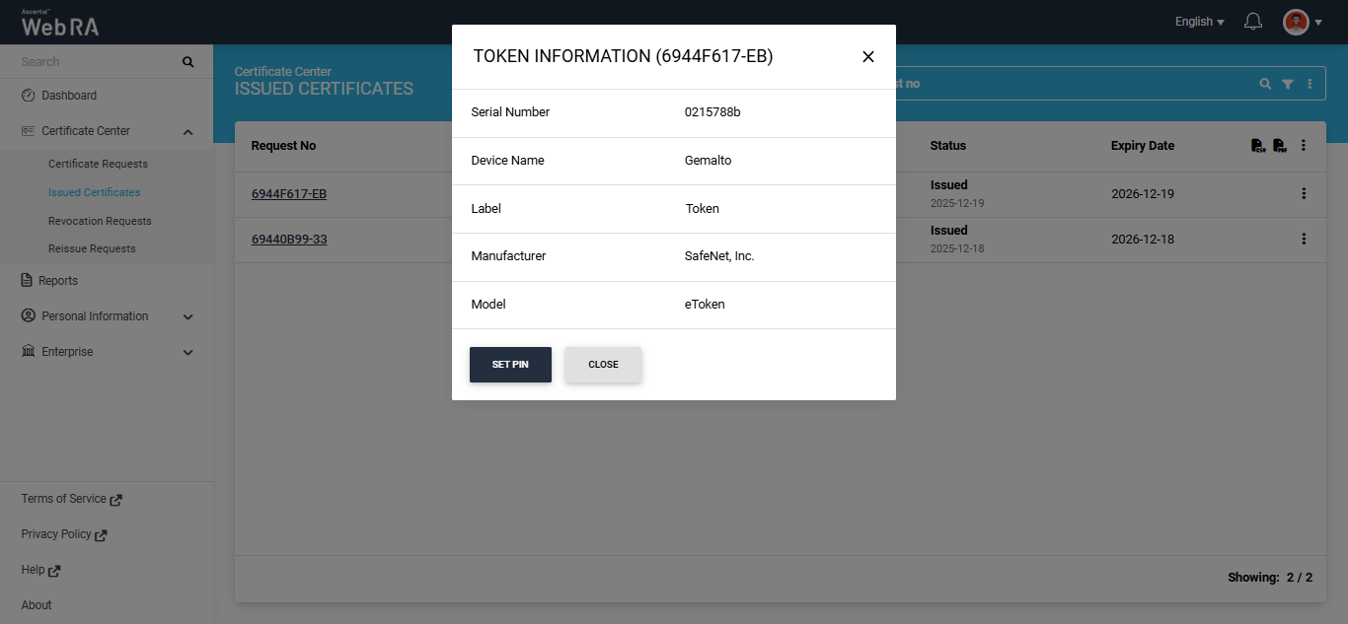This screenshot has width=1348, height=624.
Task: Click the Set PIN button
Action: coord(510,365)
